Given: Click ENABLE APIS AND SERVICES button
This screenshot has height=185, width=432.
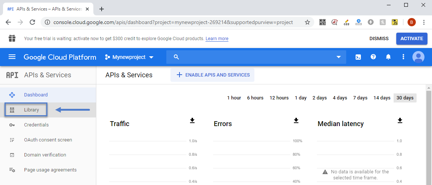Looking at the screenshot, I should point(212,75).
